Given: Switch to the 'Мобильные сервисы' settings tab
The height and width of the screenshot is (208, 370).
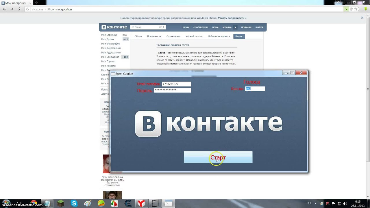Looking at the screenshot, I should tap(219, 36).
